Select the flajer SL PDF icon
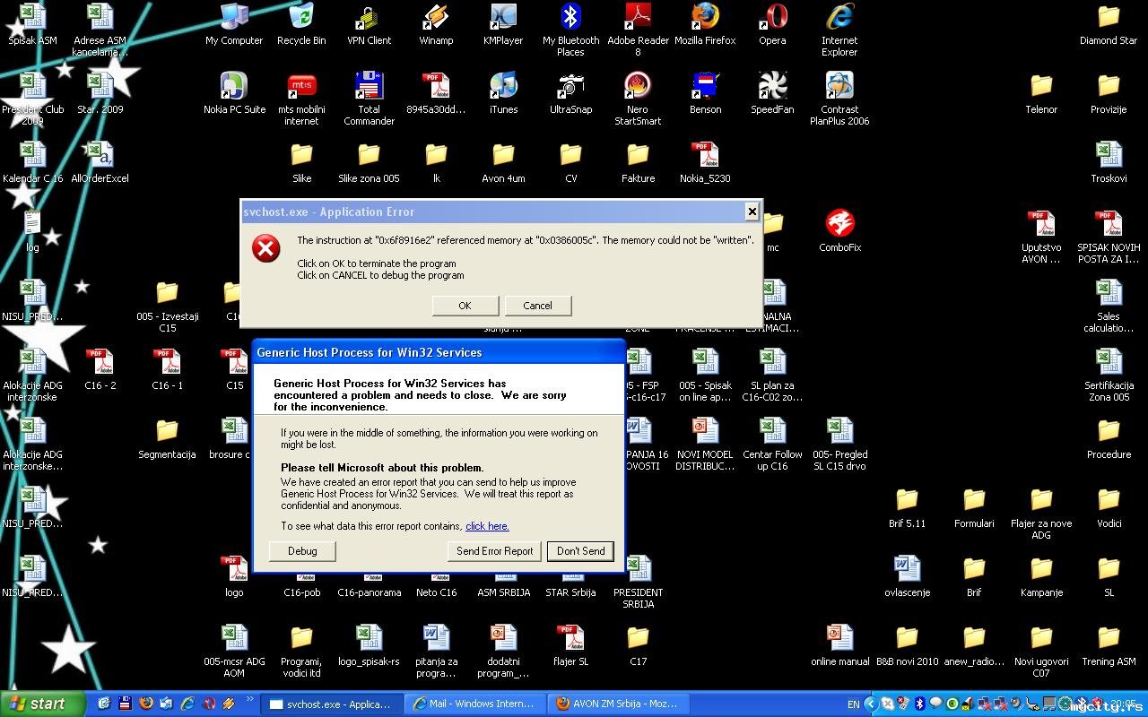The height and width of the screenshot is (717, 1148). (570, 645)
